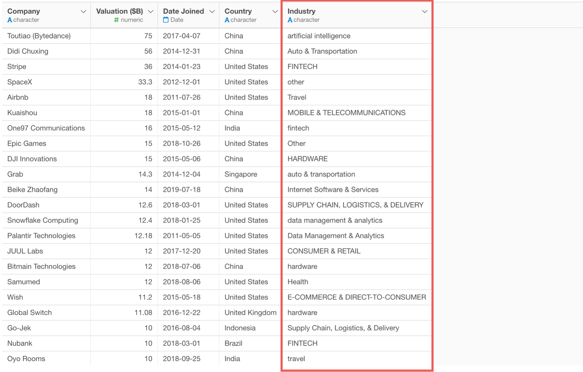Click the date 2018-09-25
583x372 pixels.
pyautogui.click(x=182, y=359)
